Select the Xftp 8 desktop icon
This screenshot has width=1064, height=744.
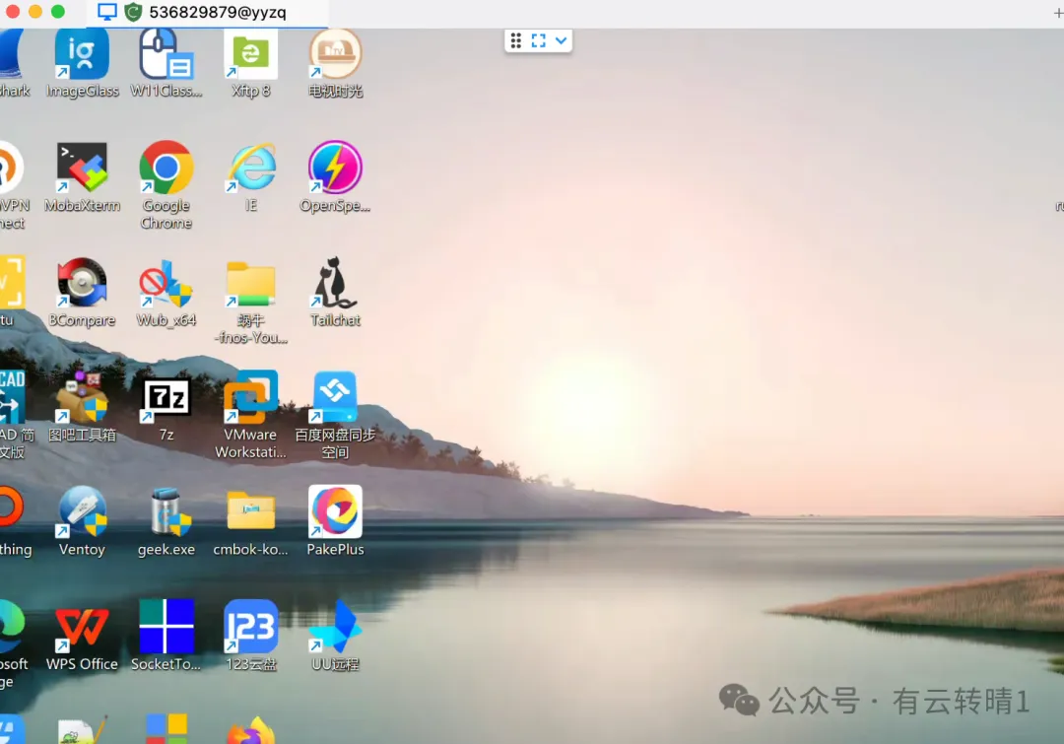click(250, 54)
